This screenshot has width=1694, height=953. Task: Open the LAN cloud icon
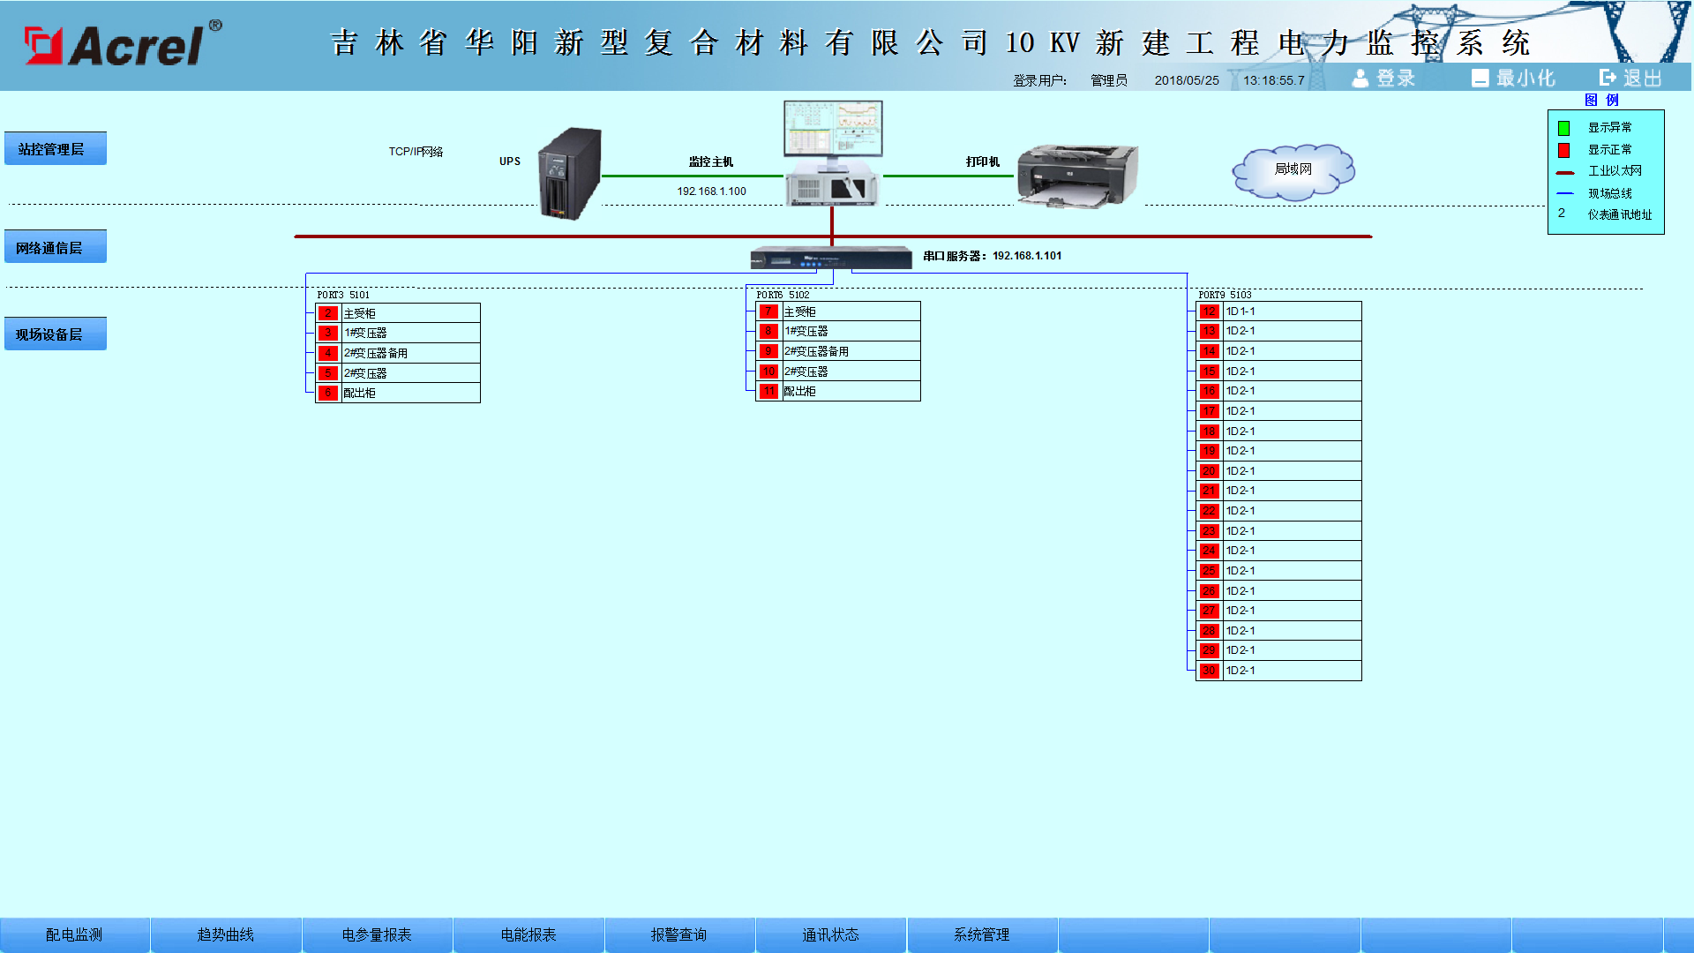coord(1293,171)
